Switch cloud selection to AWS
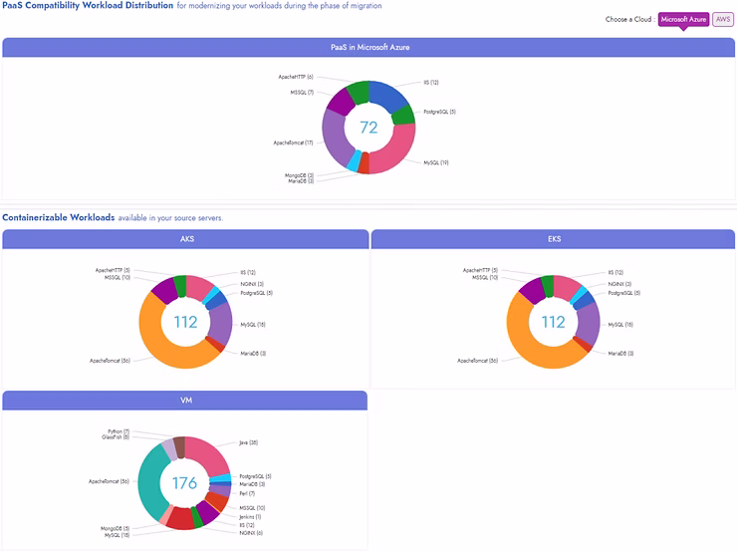The image size is (737, 552). coord(722,19)
